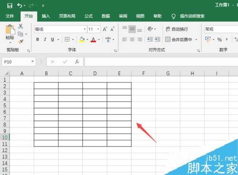
Task: Open the Underline style dropdown arrow
Action: [x=58, y=39]
